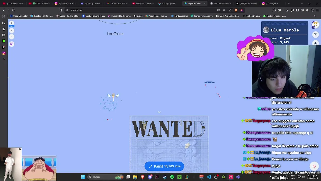The image size is (321, 181).
Task: Open the Wplace shopping cart icon
Action: point(315,35)
